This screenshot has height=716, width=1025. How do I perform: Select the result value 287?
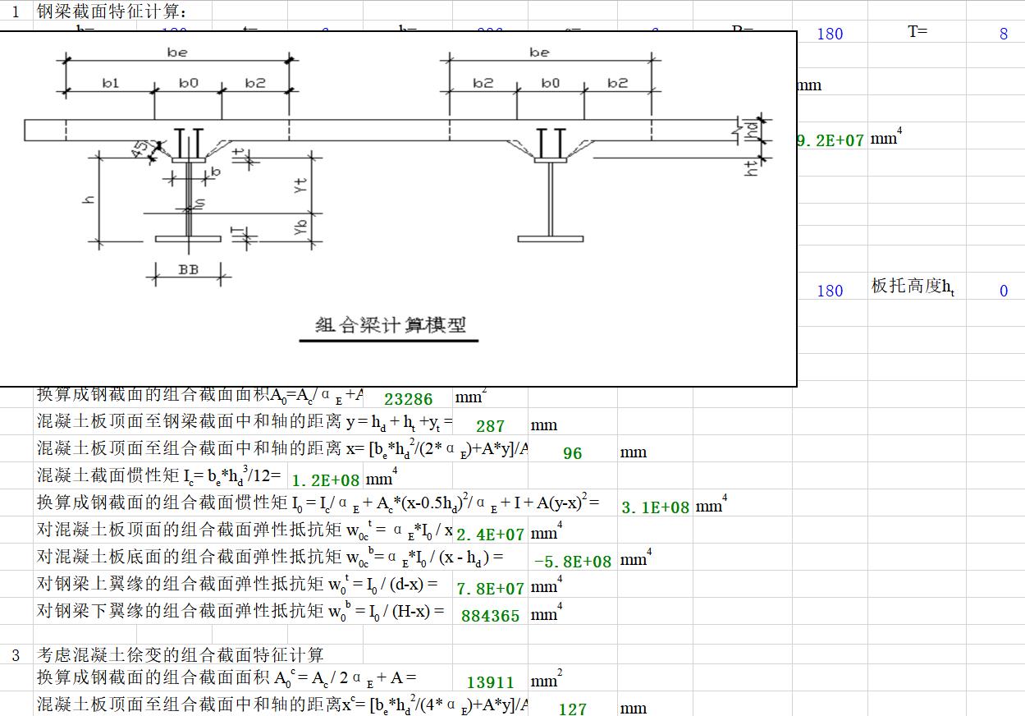[x=490, y=426]
